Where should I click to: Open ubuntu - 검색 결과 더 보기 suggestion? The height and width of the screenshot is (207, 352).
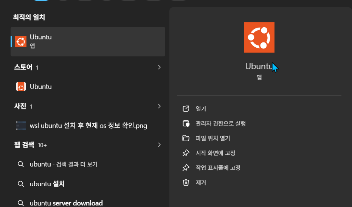click(64, 164)
